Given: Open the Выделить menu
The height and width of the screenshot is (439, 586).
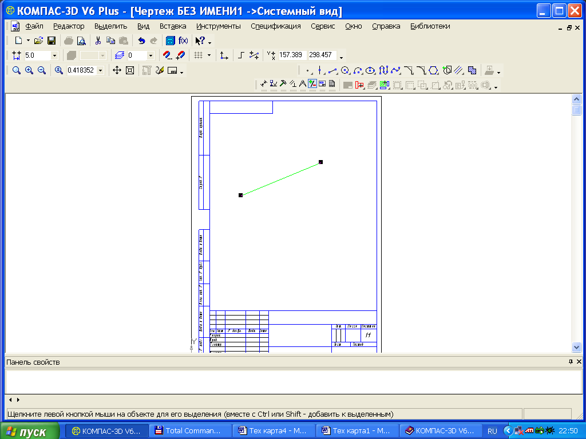Looking at the screenshot, I should (x=110, y=26).
